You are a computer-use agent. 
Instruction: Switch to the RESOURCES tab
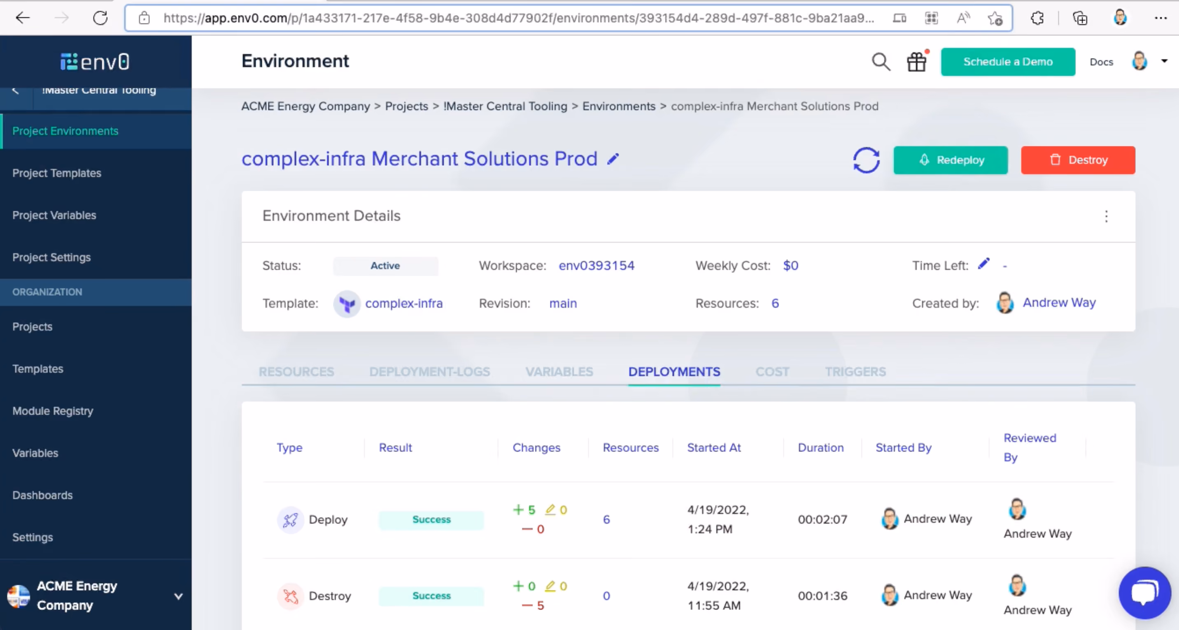[296, 372]
